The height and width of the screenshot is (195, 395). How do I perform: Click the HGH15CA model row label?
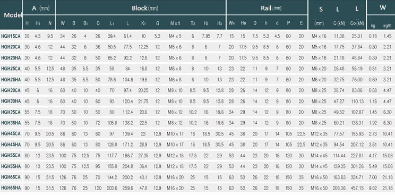pos(11,36)
